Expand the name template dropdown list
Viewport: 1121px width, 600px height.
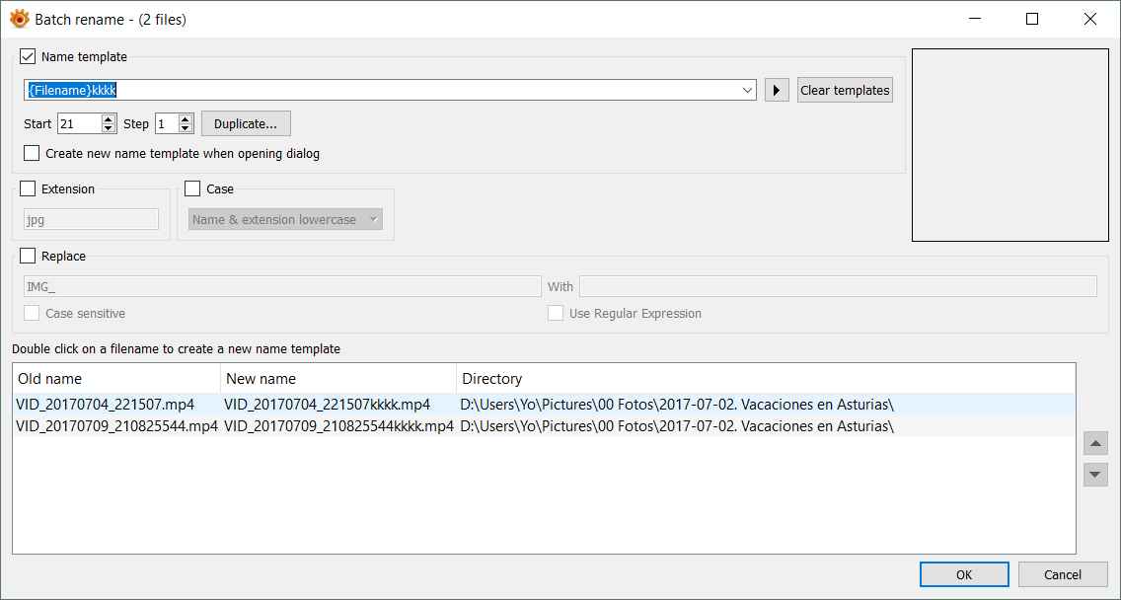748,91
